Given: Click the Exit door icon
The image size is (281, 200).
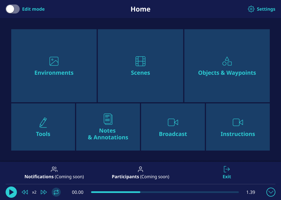Looking at the screenshot, I should point(227,169).
